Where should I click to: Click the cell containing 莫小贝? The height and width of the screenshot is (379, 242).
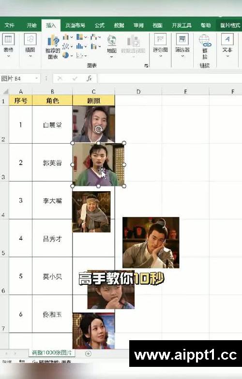[52, 276]
